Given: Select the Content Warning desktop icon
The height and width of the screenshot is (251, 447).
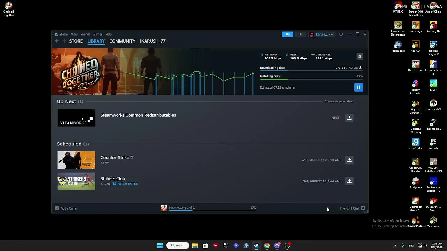Looking at the screenshot, I should point(416,126).
